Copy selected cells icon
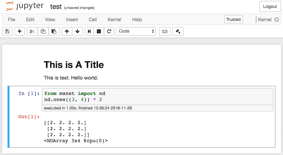The width and height of the screenshot is (283, 155). 43,31
